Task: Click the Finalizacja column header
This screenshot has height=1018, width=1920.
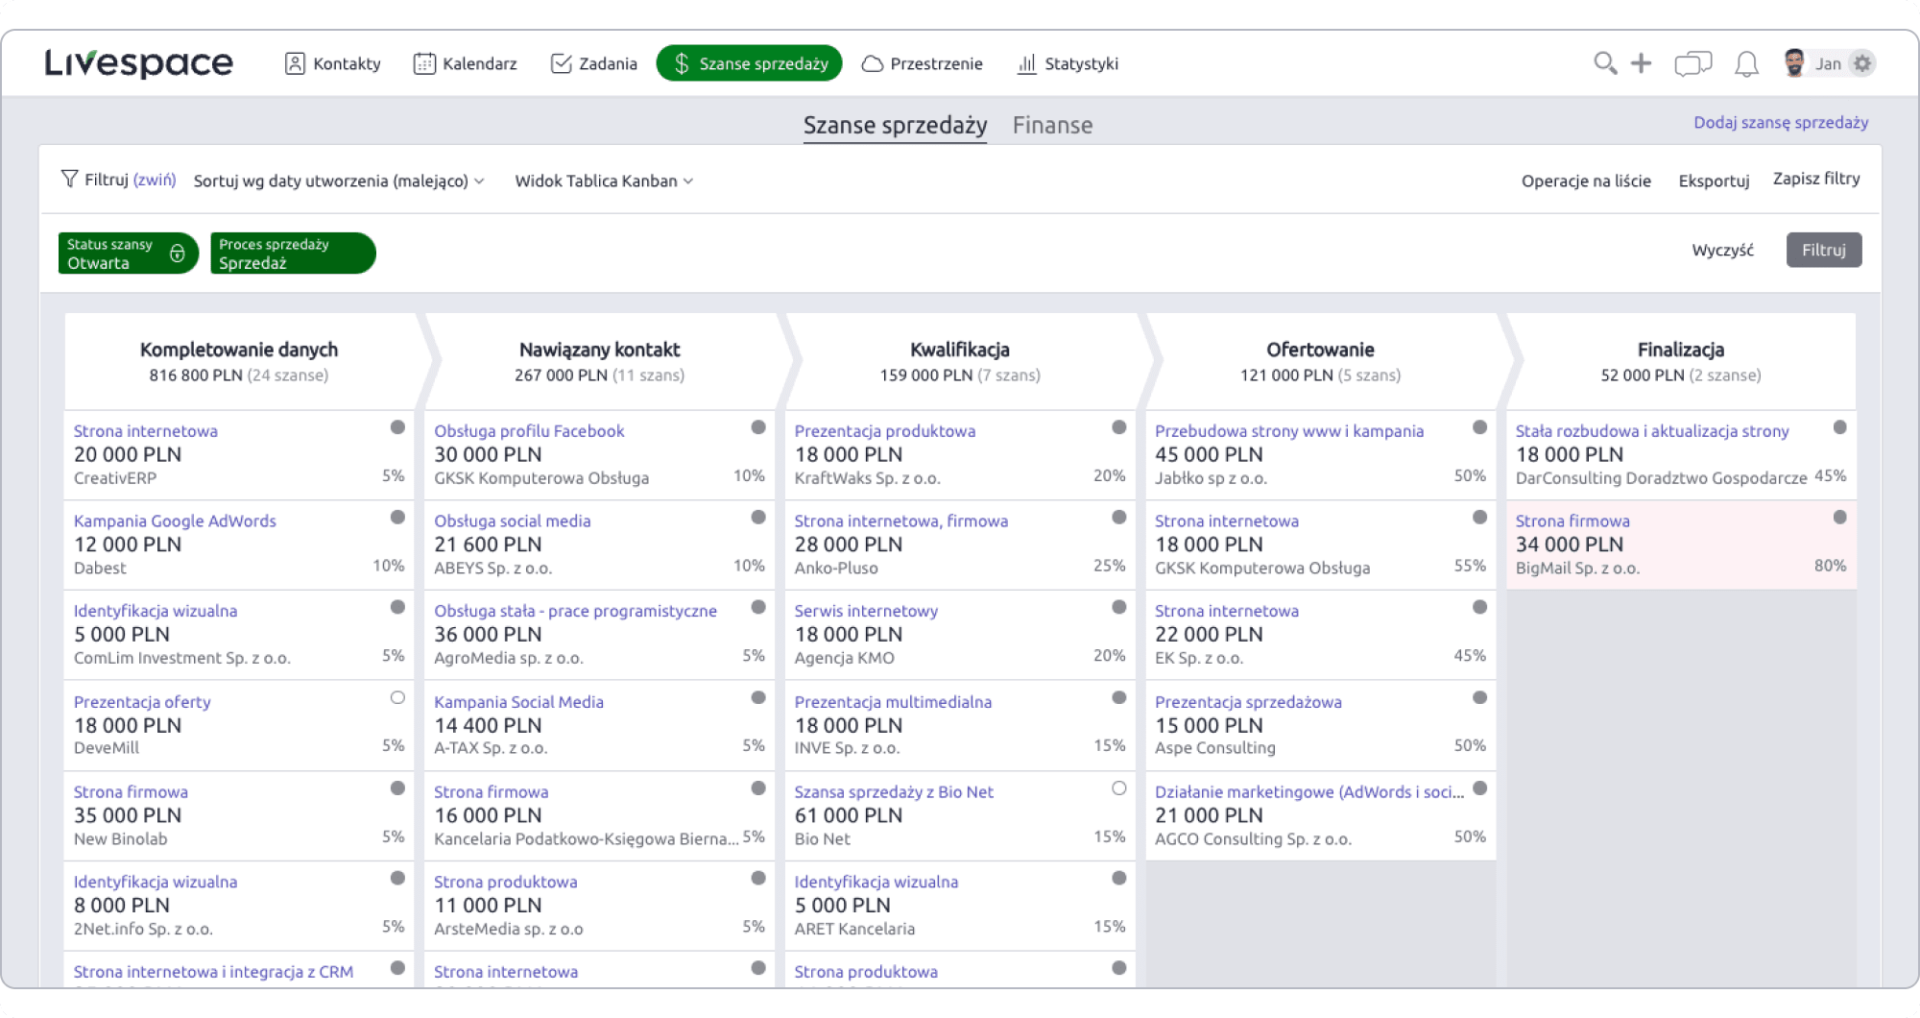Action: pos(1681,360)
